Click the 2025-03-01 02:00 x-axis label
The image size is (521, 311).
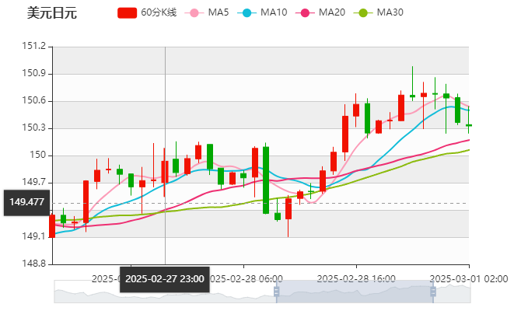[x=470, y=278]
